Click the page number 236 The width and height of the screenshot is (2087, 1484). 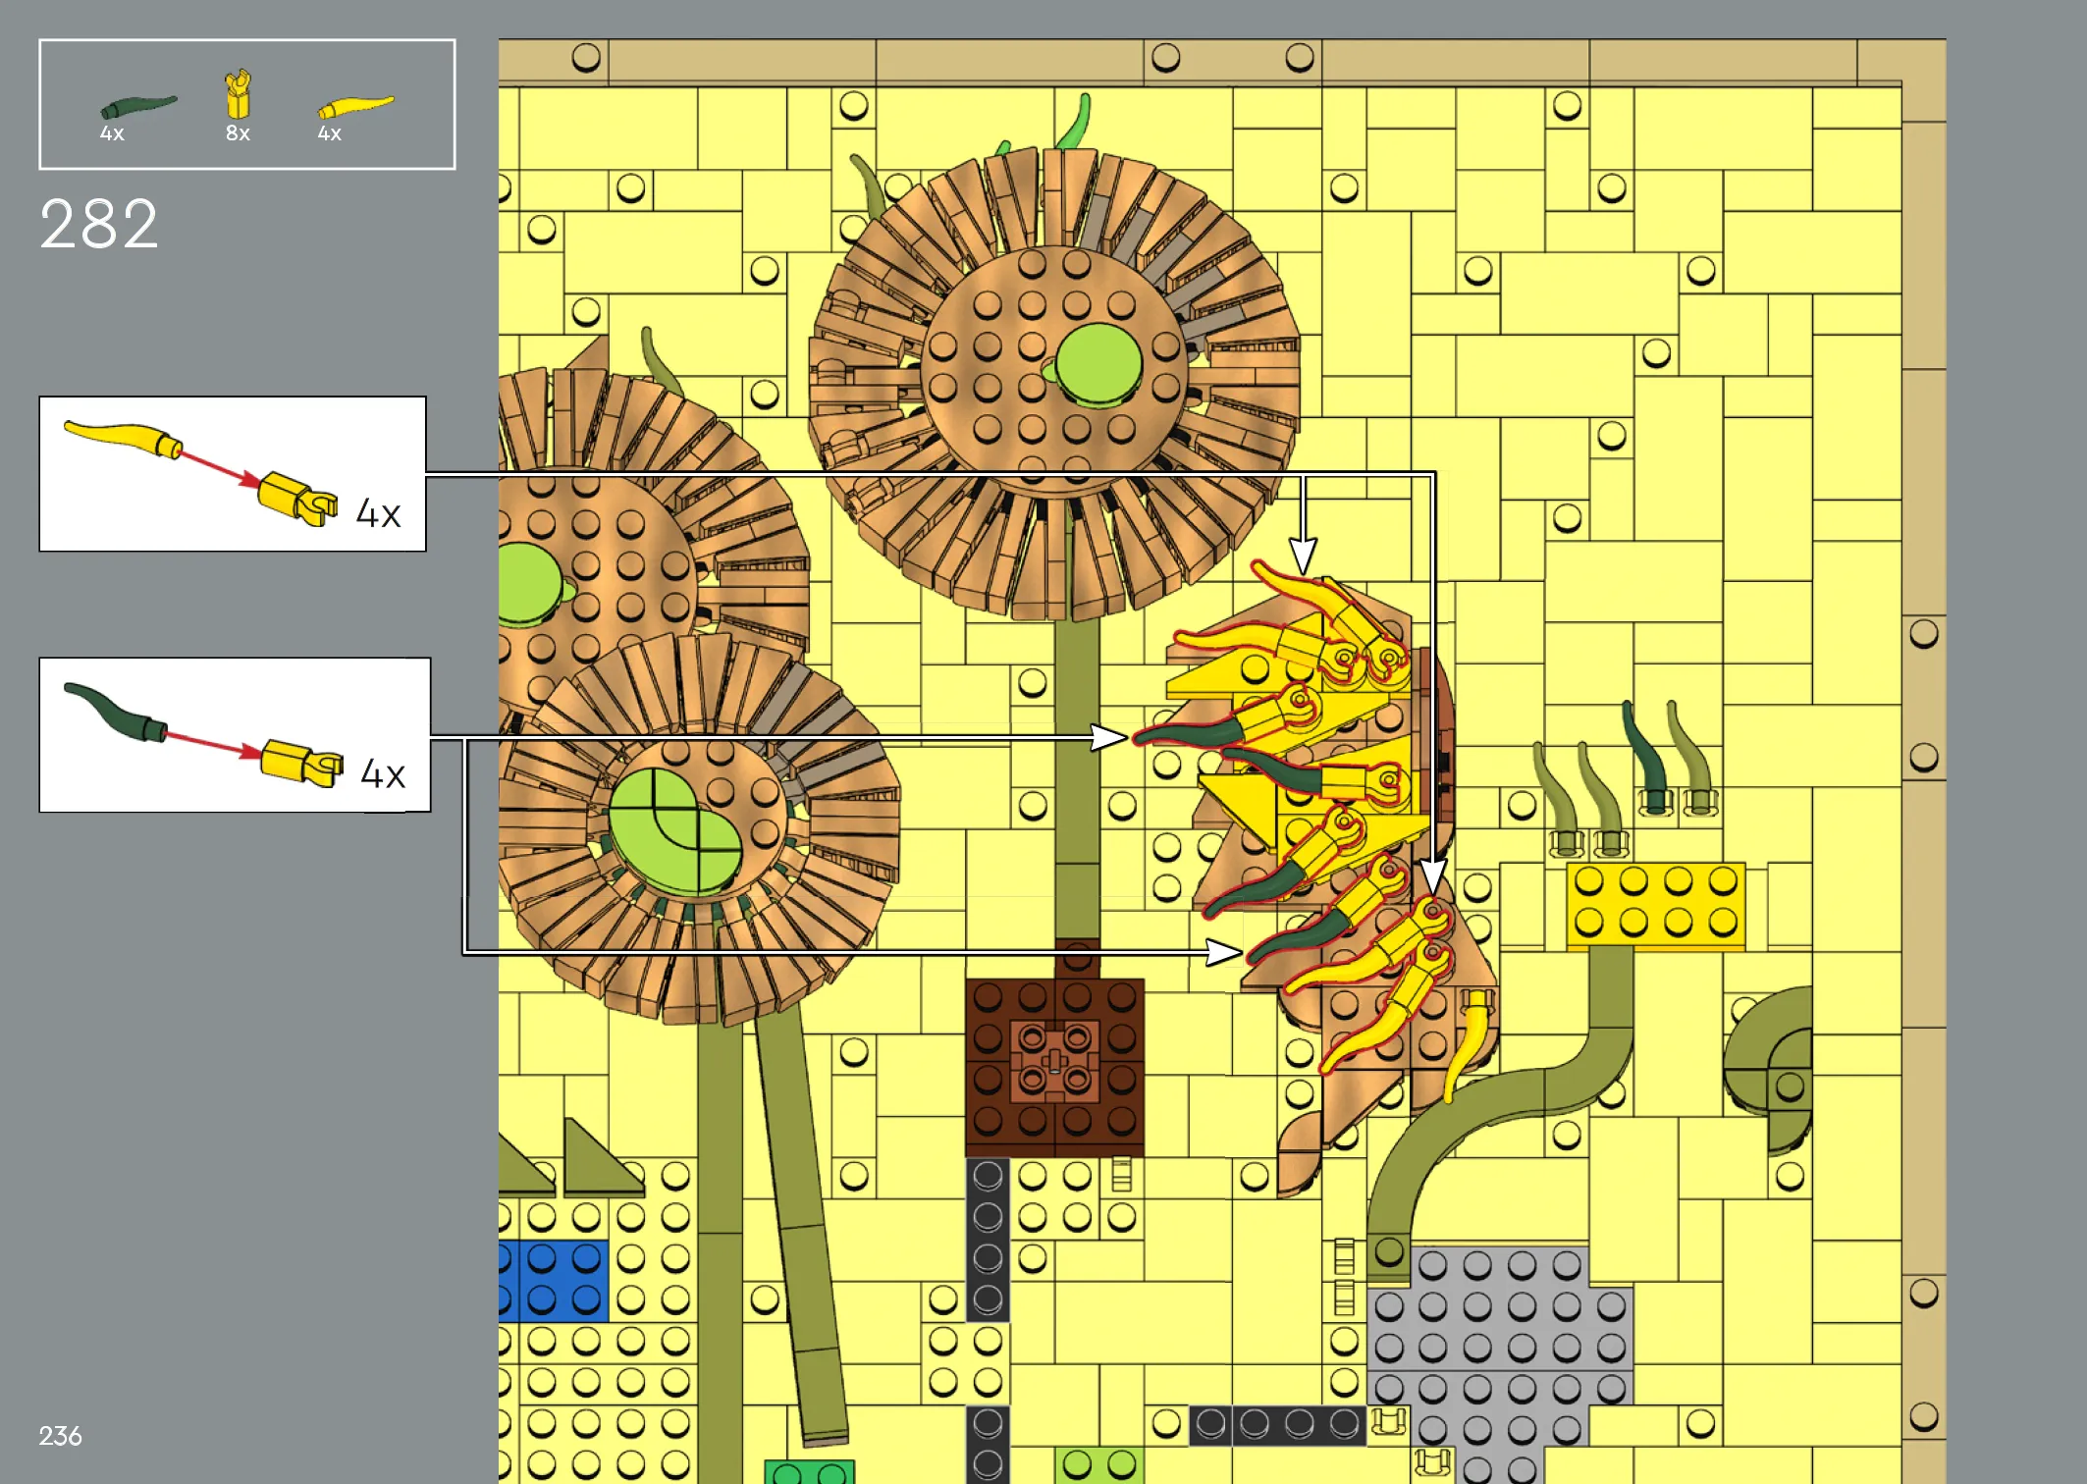tap(60, 1436)
